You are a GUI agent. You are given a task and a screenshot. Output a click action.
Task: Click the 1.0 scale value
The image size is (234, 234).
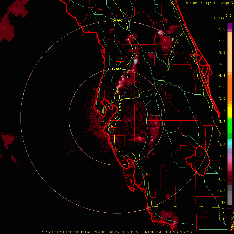[222, 156]
